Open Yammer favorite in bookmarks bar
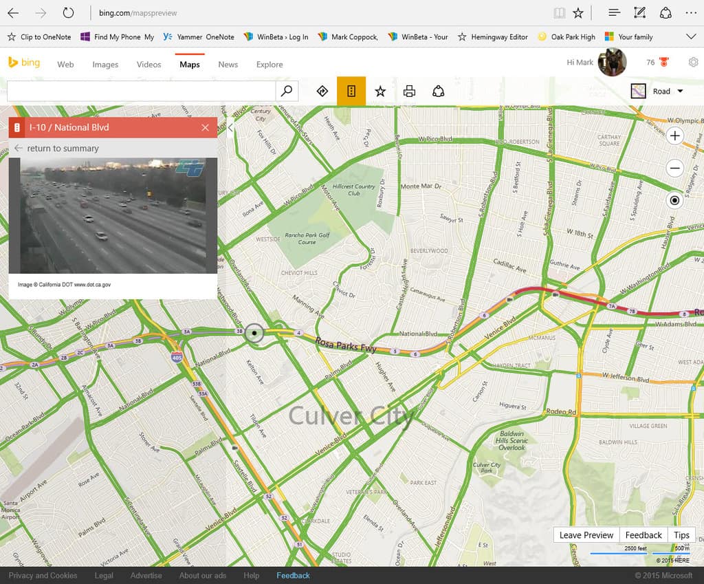This screenshot has height=584, width=704. coord(199,37)
